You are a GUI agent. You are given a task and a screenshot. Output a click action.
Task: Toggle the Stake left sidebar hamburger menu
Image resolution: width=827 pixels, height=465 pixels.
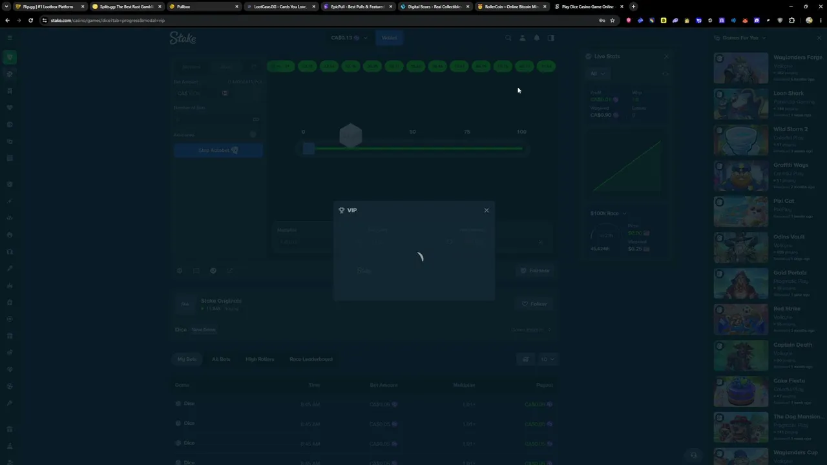pos(9,38)
